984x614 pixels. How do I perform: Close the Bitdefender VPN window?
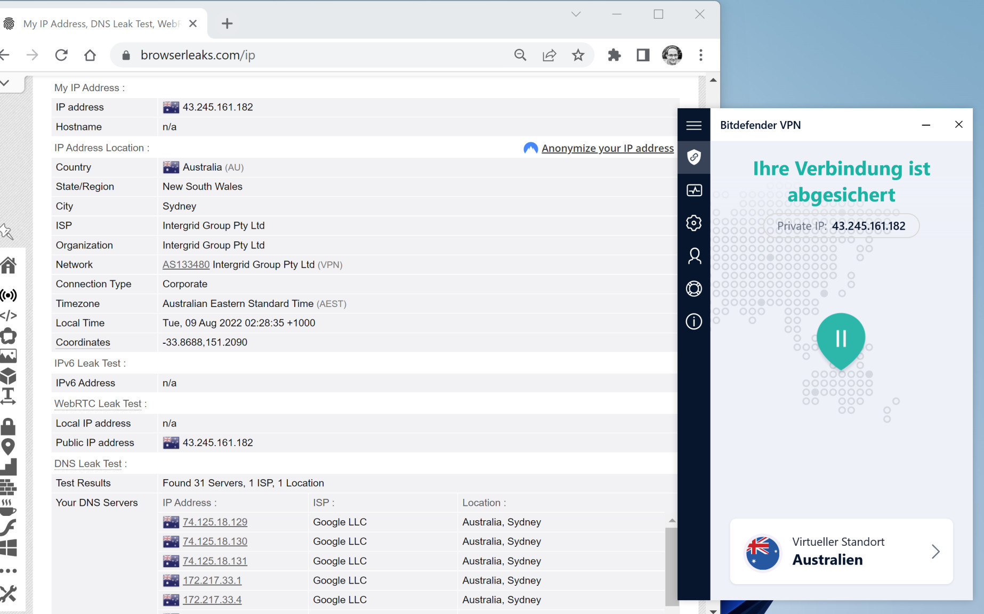958,125
